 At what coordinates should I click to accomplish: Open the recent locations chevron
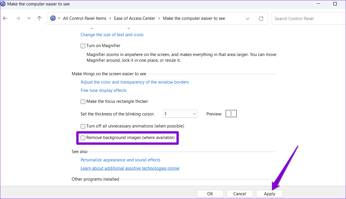click(29, 18)
